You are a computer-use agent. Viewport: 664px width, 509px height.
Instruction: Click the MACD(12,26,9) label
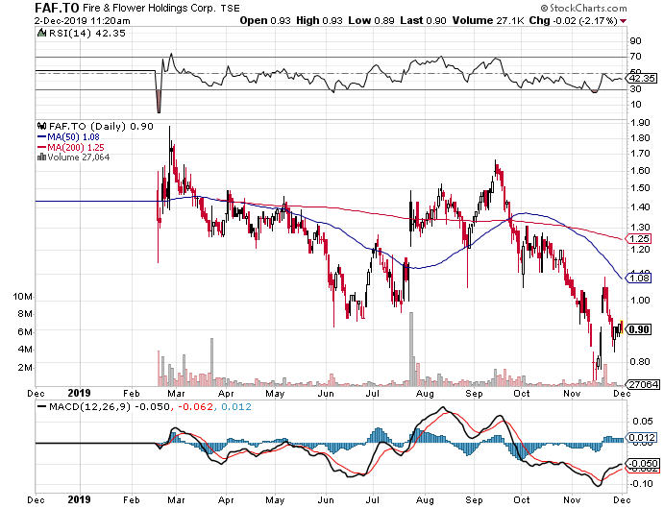point(89,407)
